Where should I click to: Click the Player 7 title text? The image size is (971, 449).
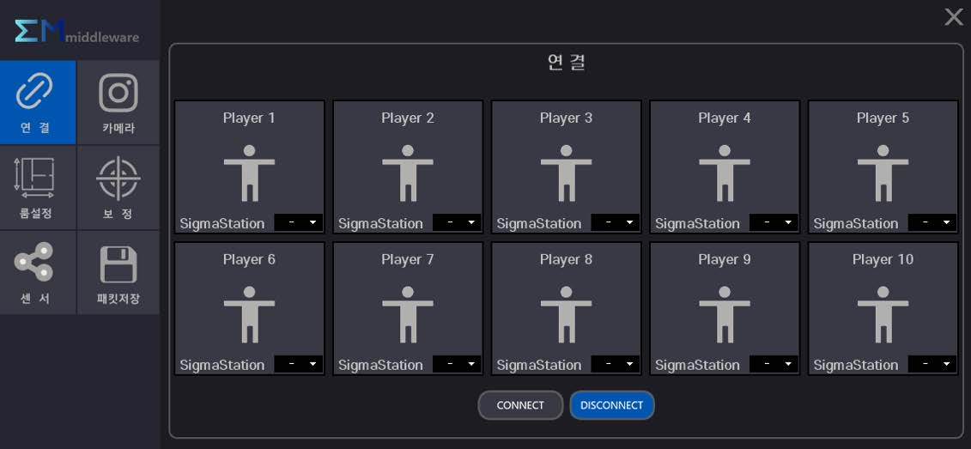point(408,259)
